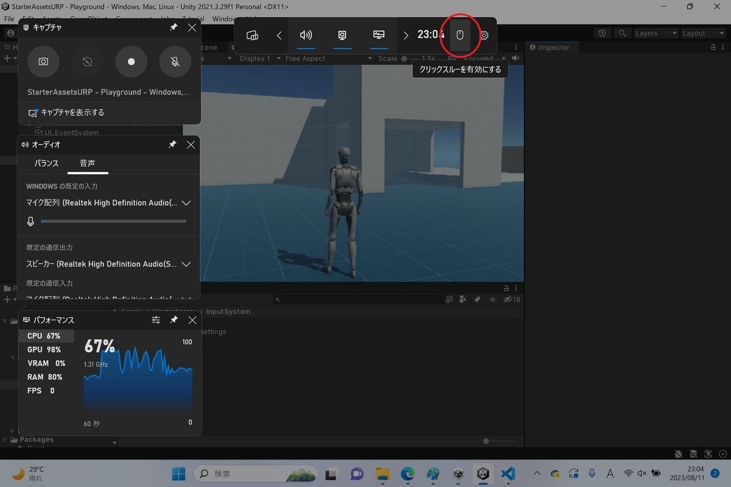
Task: Open the Inspector three-dot menu
Action: (x=724, y=47)
